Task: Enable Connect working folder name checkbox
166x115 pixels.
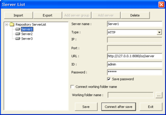Action: click(x=72, y=87)
